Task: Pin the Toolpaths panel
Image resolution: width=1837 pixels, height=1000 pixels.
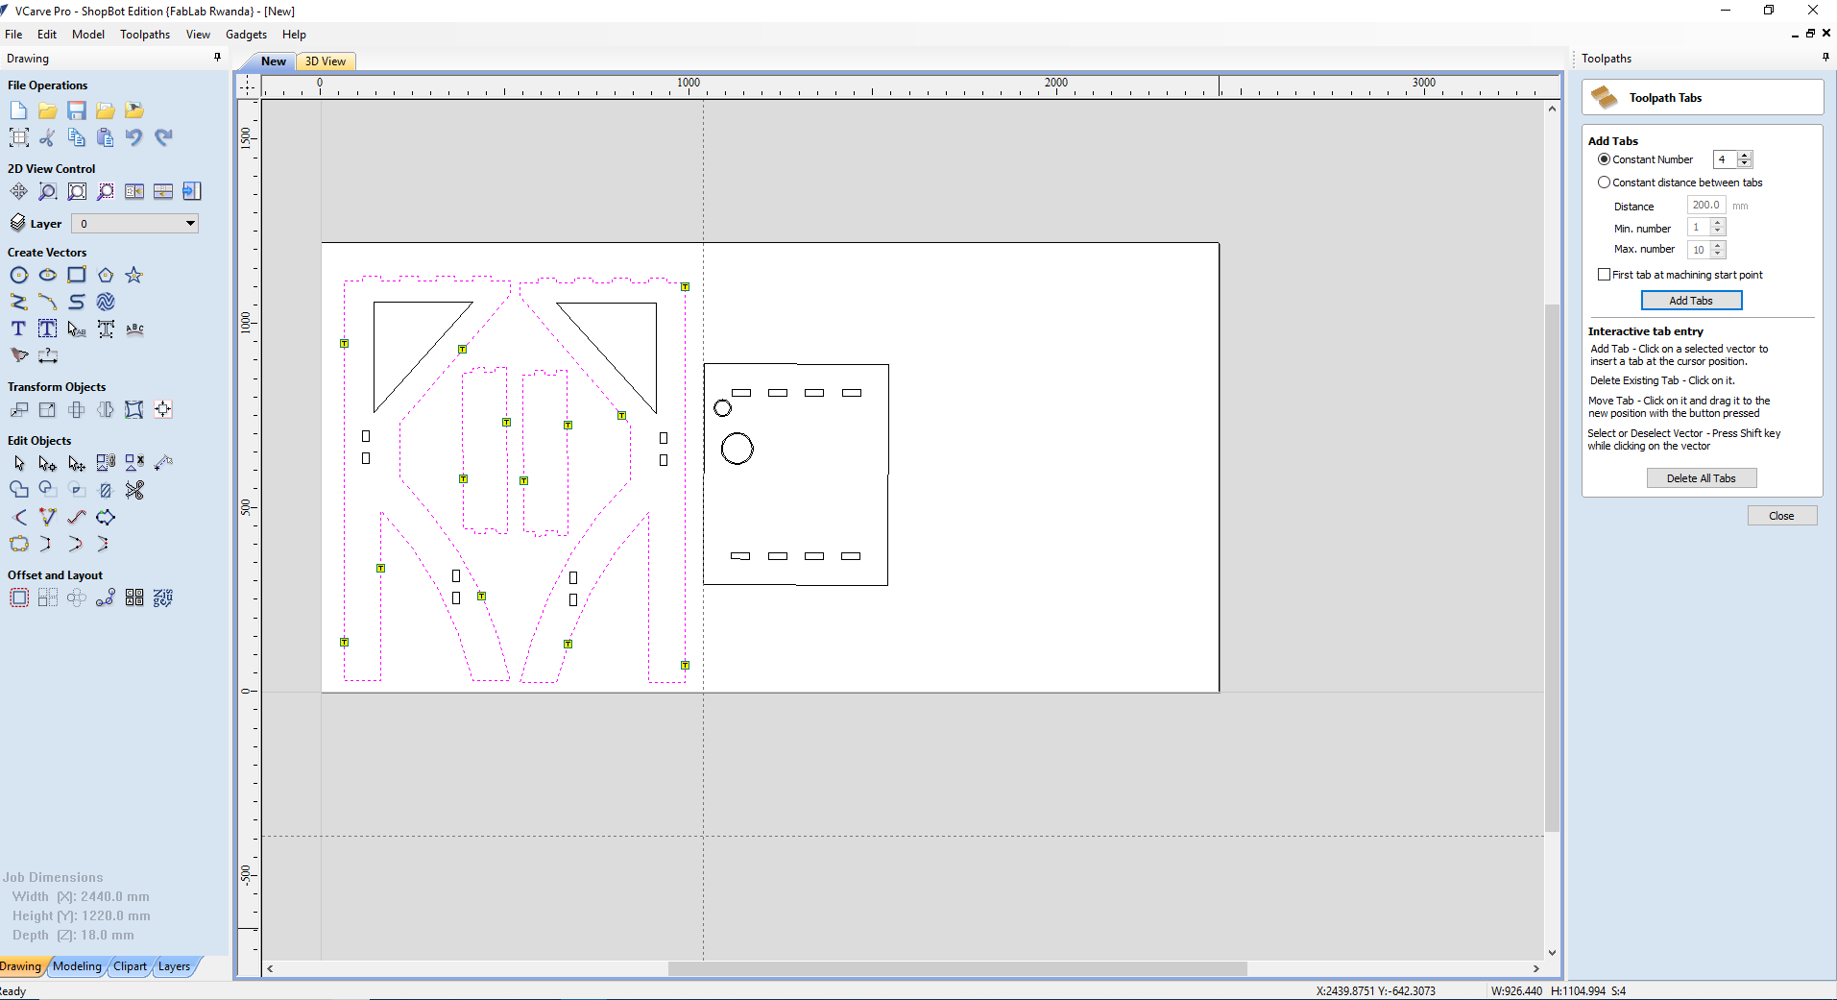Action: point(1825,58)
